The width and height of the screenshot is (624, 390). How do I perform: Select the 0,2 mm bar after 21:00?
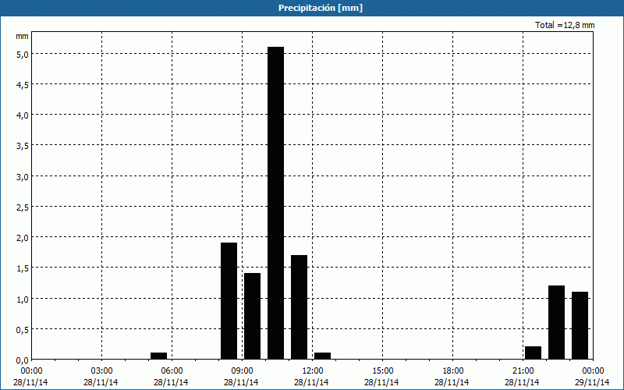pos(534,353)
